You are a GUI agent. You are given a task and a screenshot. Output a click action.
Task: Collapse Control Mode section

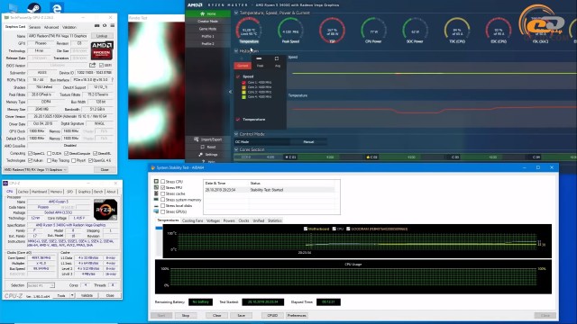pos(236,134)
